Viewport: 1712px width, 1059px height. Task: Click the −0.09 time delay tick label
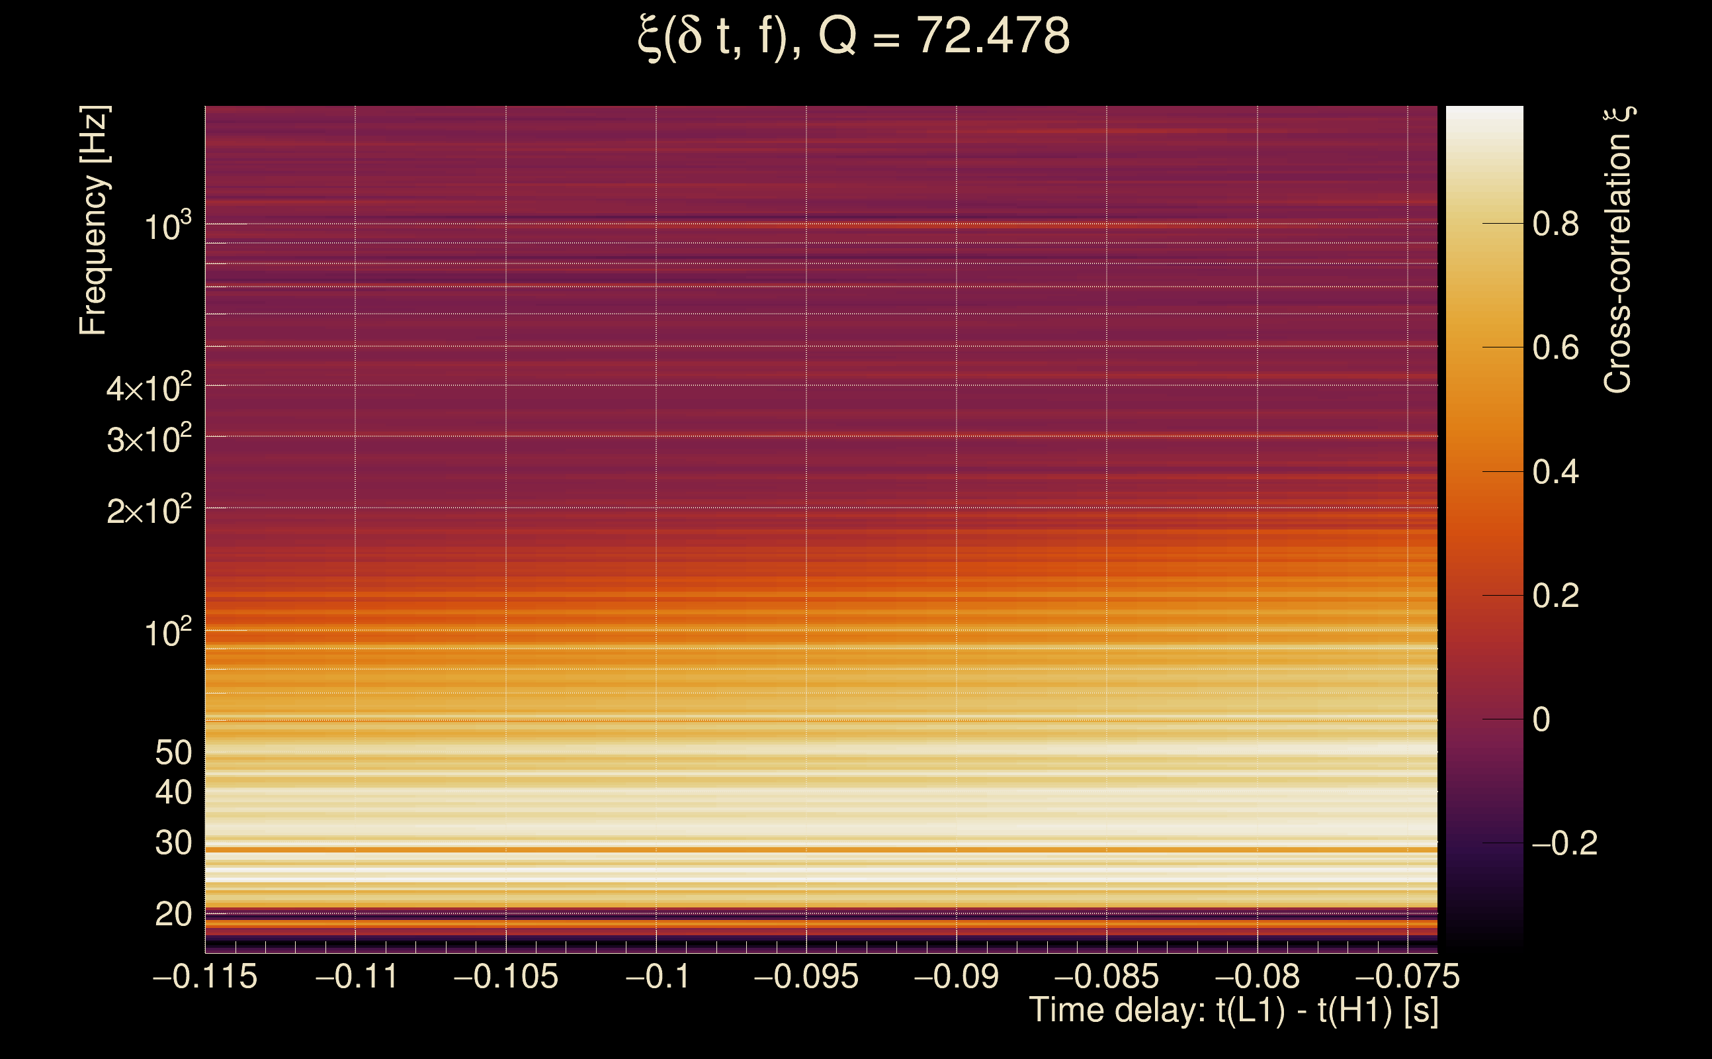click(x=956, y=976)
